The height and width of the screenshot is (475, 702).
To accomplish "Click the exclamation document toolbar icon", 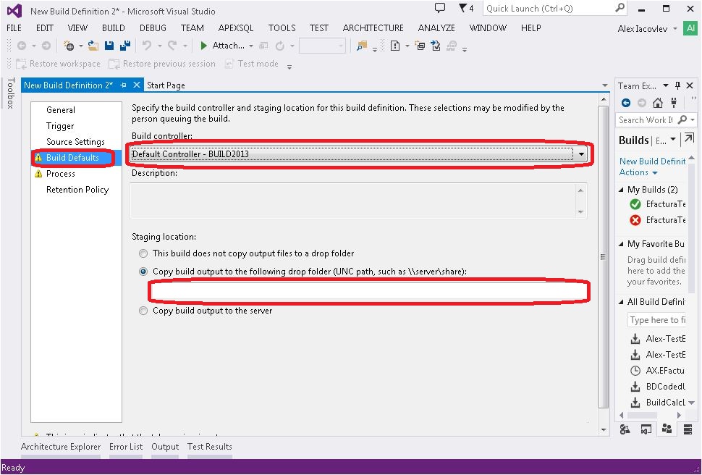I will tap(395, 46).
